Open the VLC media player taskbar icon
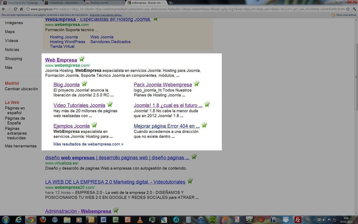The height and width of the screenshot is (224, 358). click(x=140, y=220)
